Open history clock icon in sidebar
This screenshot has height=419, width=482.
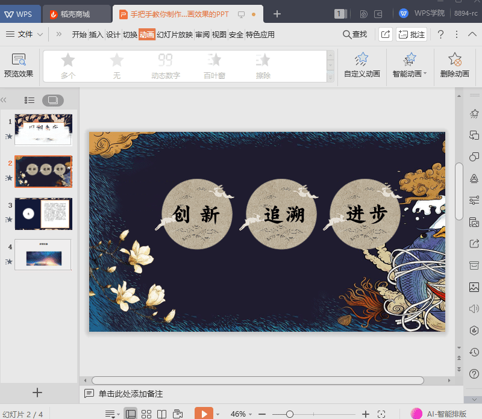pyautogui.click(x=474, y=352)
